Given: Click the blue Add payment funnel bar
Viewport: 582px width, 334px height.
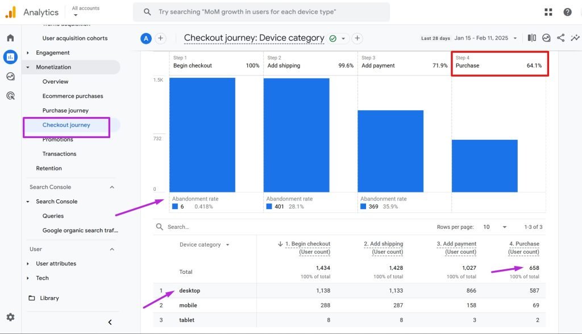Looking at the screenshot, I should pyautogui.click(x=390, y=151).
